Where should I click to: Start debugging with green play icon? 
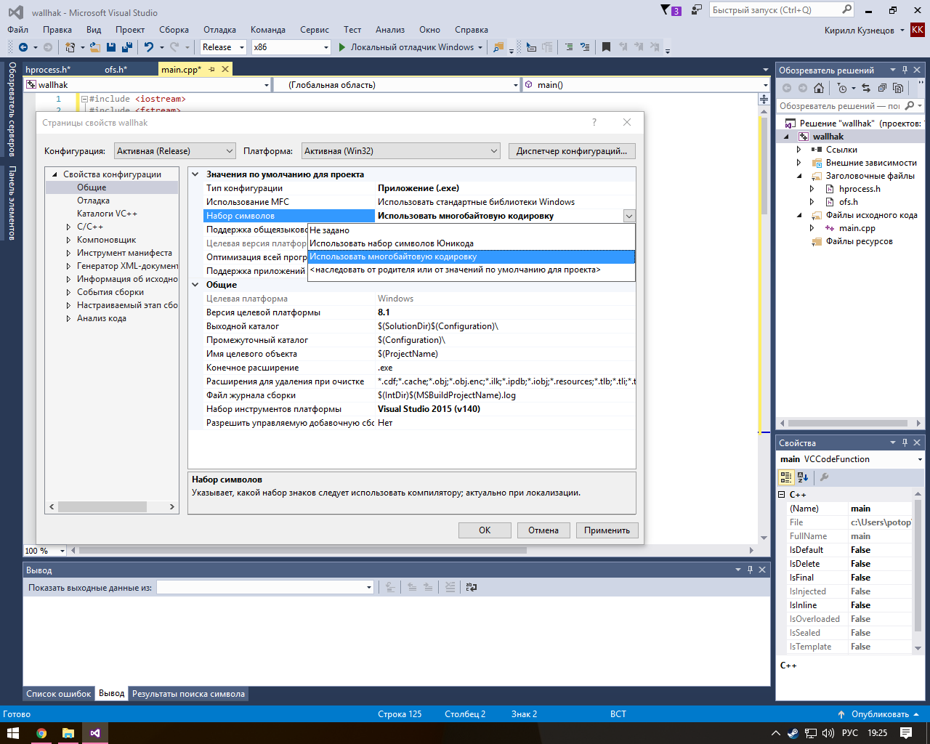(343, 47)
